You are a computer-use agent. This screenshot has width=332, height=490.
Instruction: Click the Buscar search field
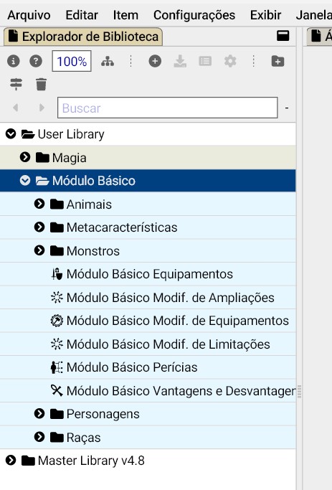point(167,108)
